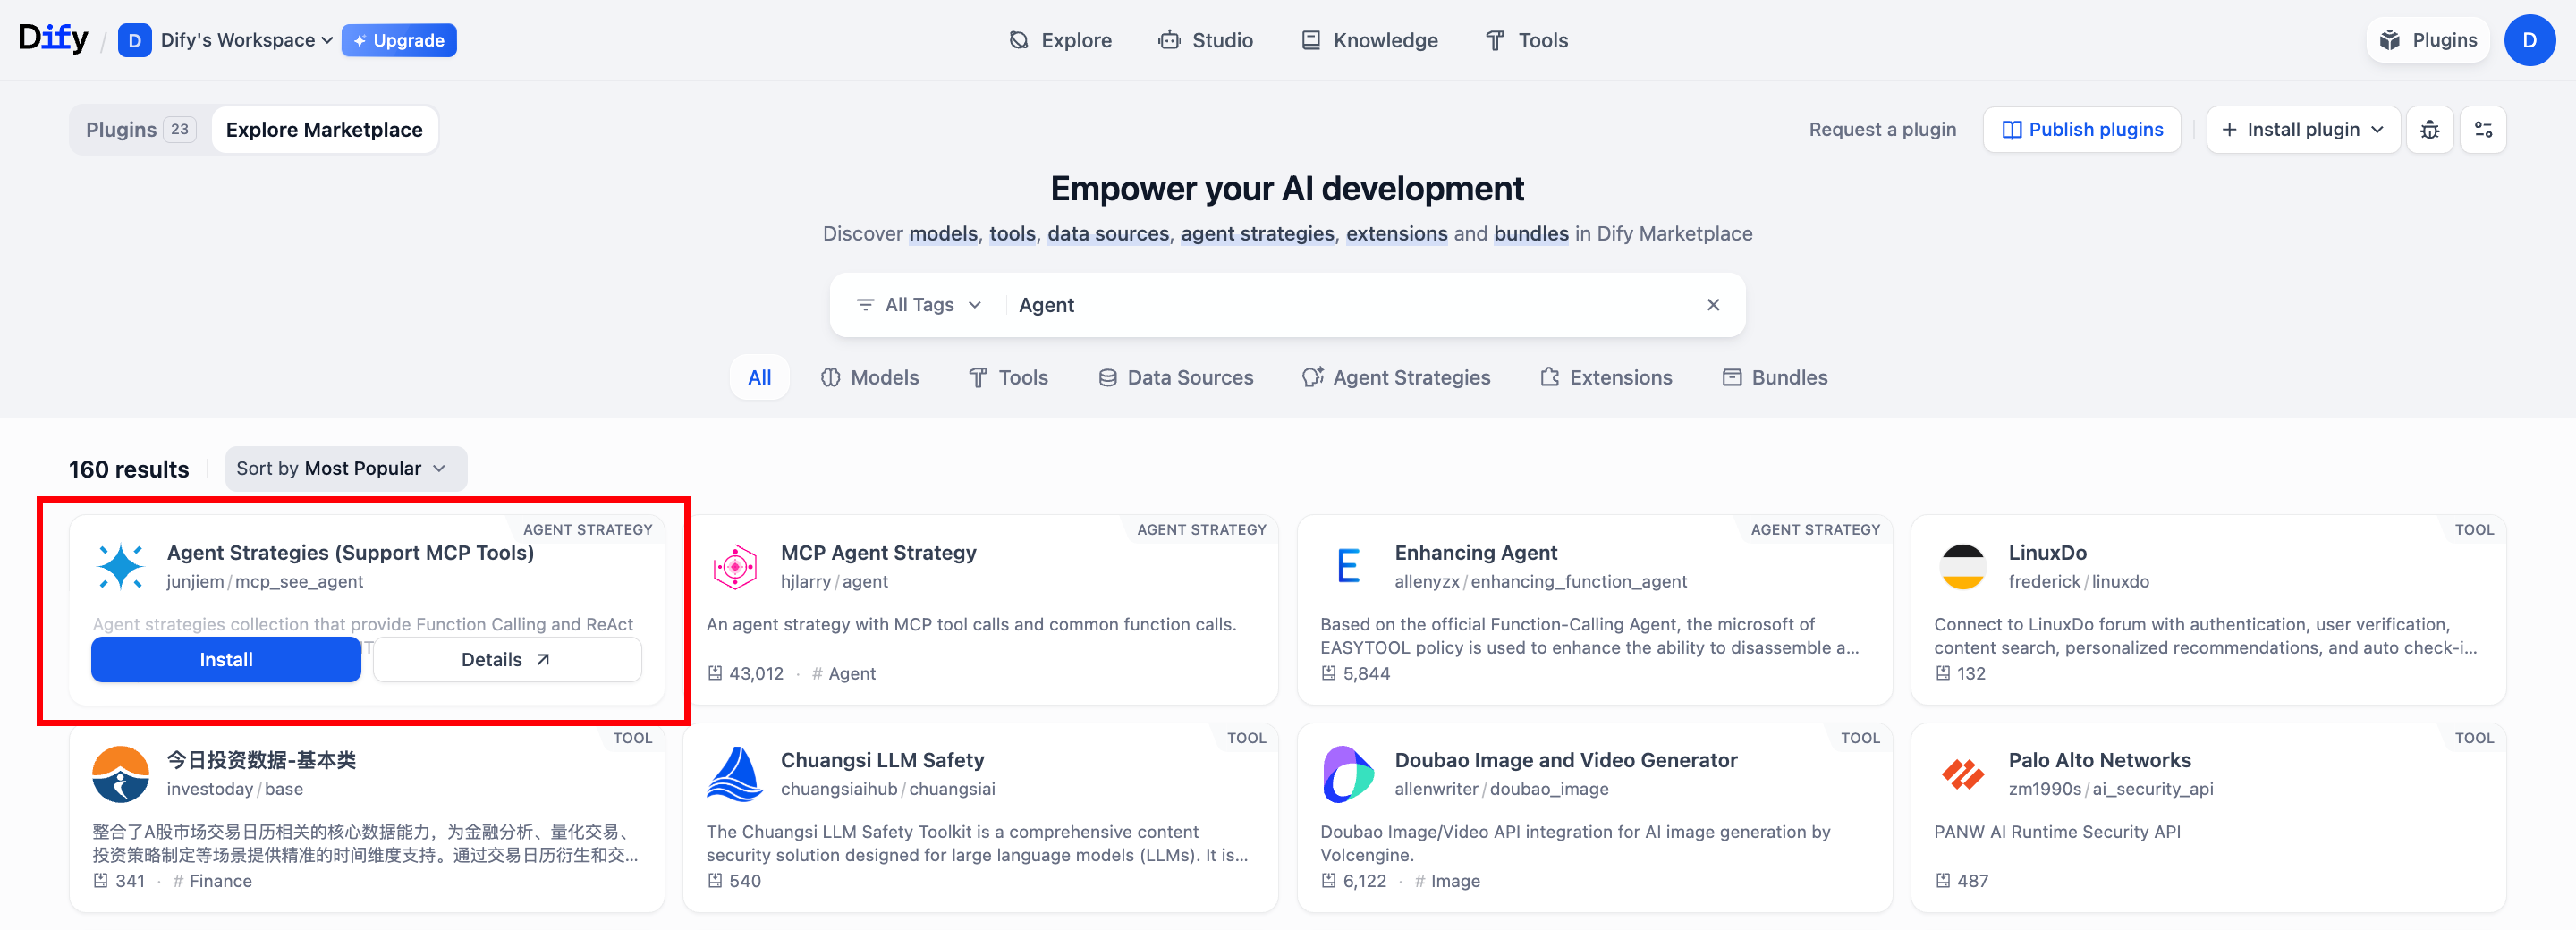2576x930 pixels.
Task: Filter by Agent Strategies category
Action: [x=1395, y=378]
